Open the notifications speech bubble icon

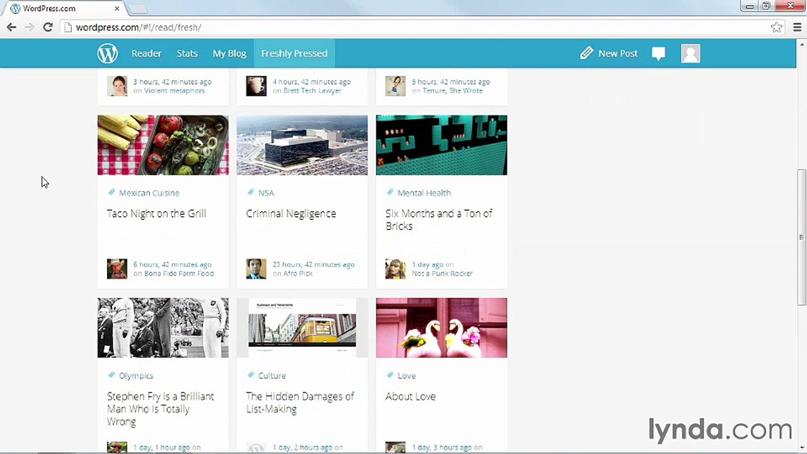click(658, 54)
